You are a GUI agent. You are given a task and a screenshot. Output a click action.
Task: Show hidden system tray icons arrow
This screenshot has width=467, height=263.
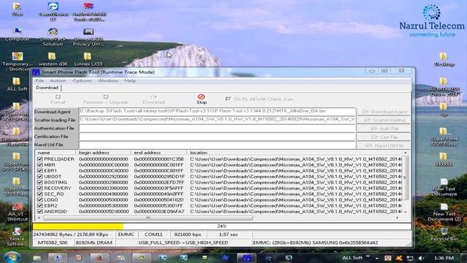tap(377, 258)
